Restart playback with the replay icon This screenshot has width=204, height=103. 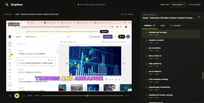[x=10, y=96]
